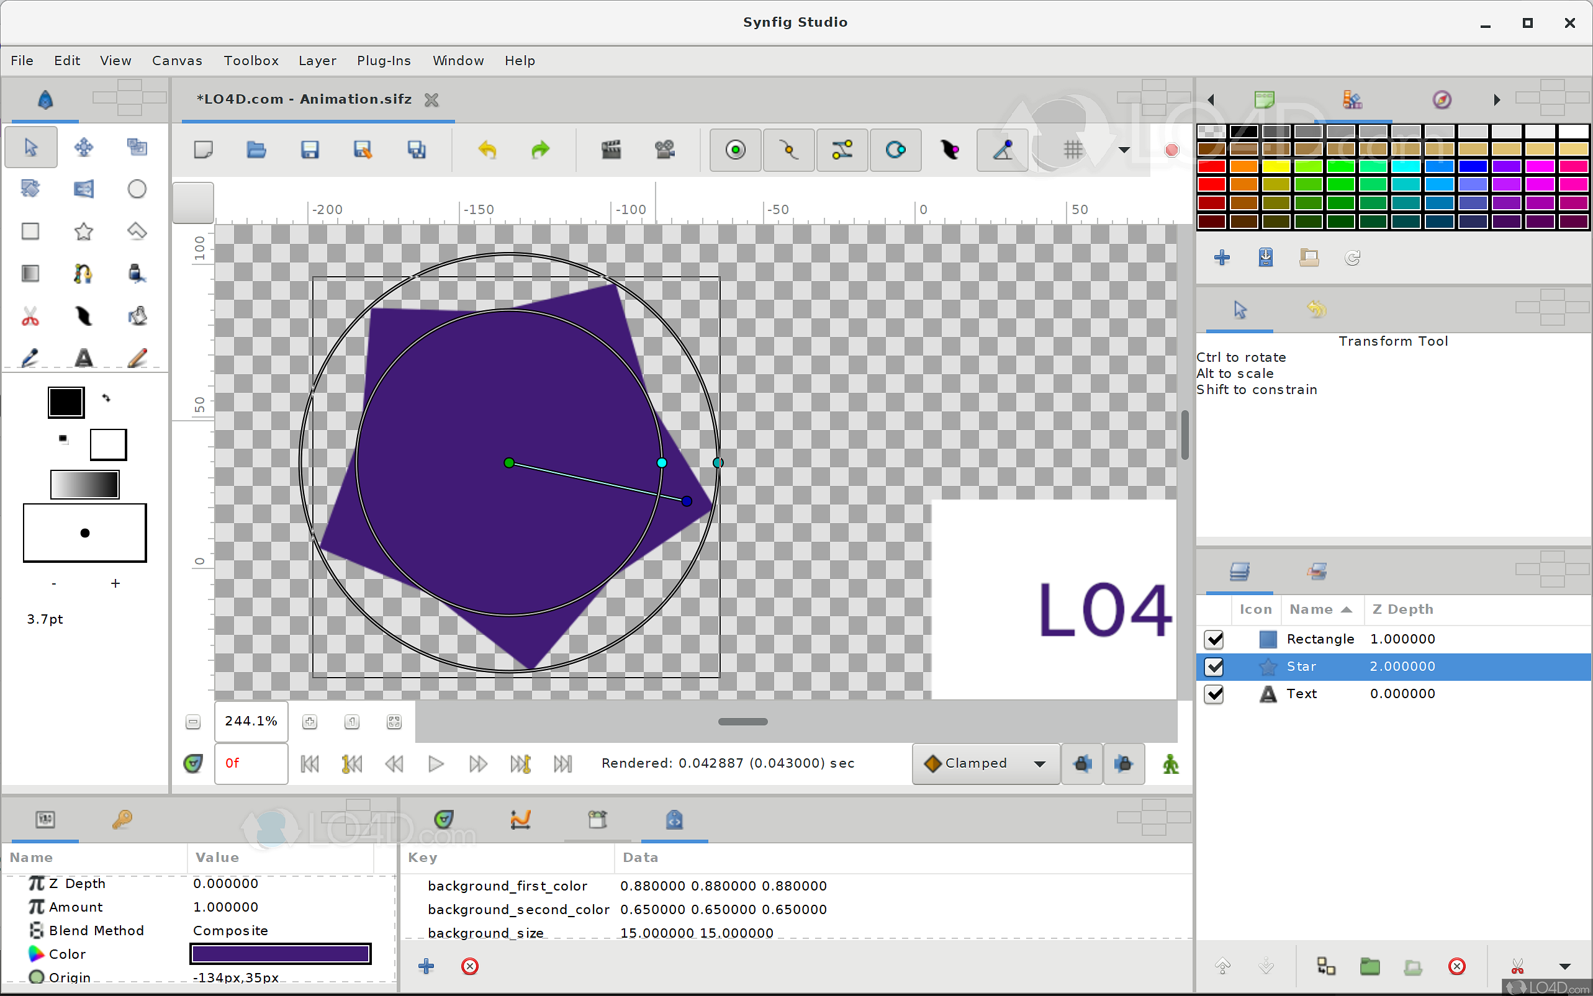1593x996 pixels.
Task: Switch to the LO4D.com - Animation.sifz tab
Action: click(304, 99)
